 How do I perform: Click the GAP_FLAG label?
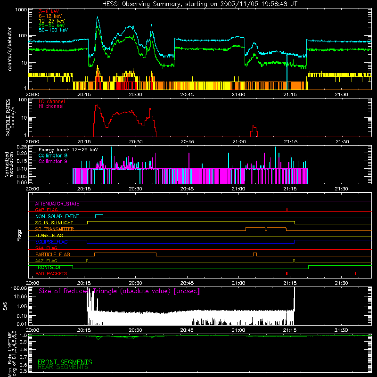pos(46,210)
